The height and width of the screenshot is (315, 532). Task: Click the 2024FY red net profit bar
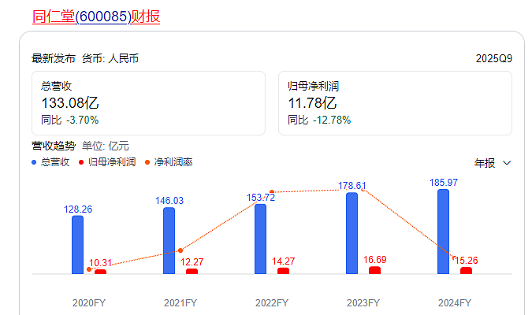(466, 271)
